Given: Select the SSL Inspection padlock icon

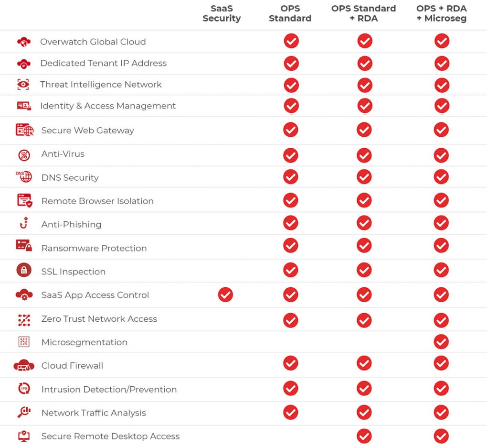Looking at the screenshot, I should pyautogui.click(x=24, y=270).
